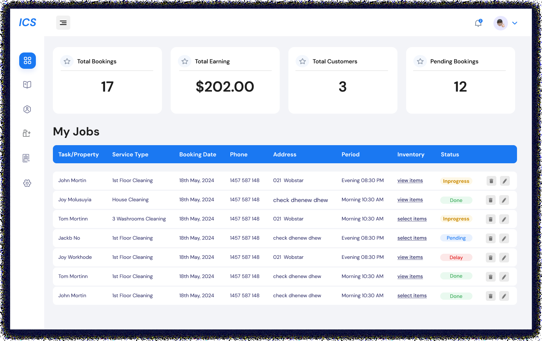This screenshot has width=542, height=341.
Task: Open the document list icon in sidebar
Action: coord(26,158)
